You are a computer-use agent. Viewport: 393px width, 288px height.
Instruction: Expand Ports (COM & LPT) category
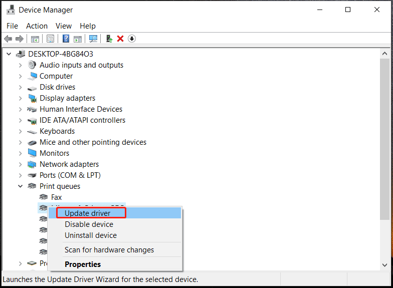pyautogui.click(x=20, y=175)
